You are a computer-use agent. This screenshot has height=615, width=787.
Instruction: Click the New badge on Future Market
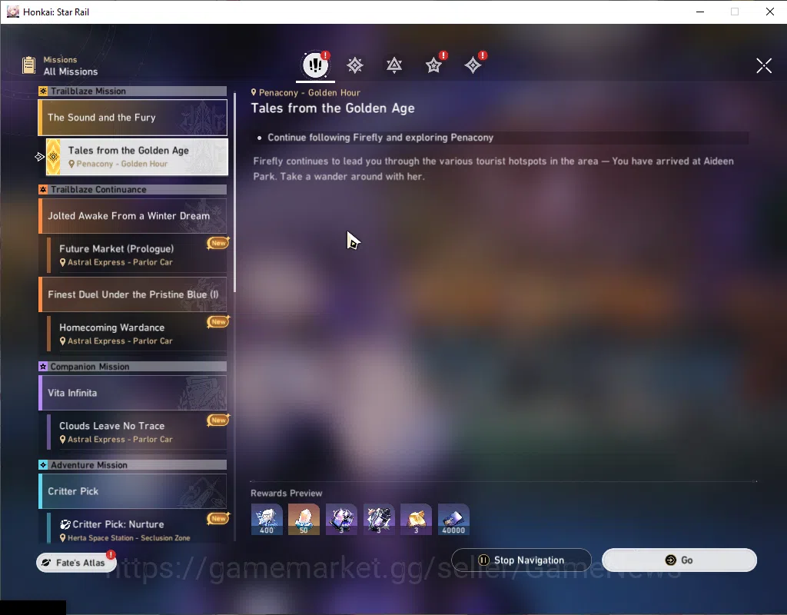pos(218,243)
